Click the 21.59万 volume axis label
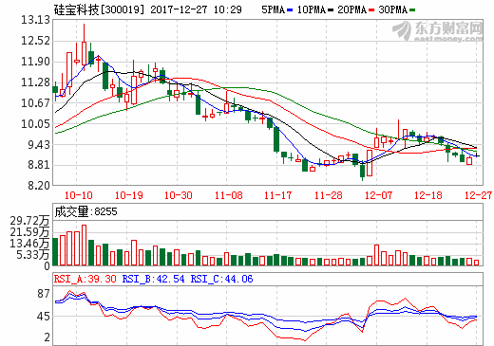The height and width of the screenshot is (346, 494). 29,232
